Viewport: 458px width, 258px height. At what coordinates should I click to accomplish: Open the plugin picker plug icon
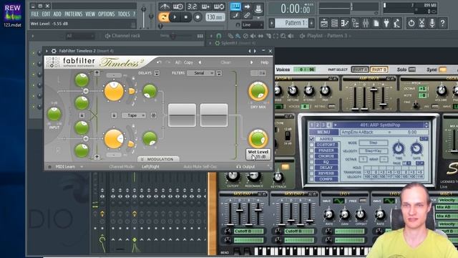(x=386, y=23)
